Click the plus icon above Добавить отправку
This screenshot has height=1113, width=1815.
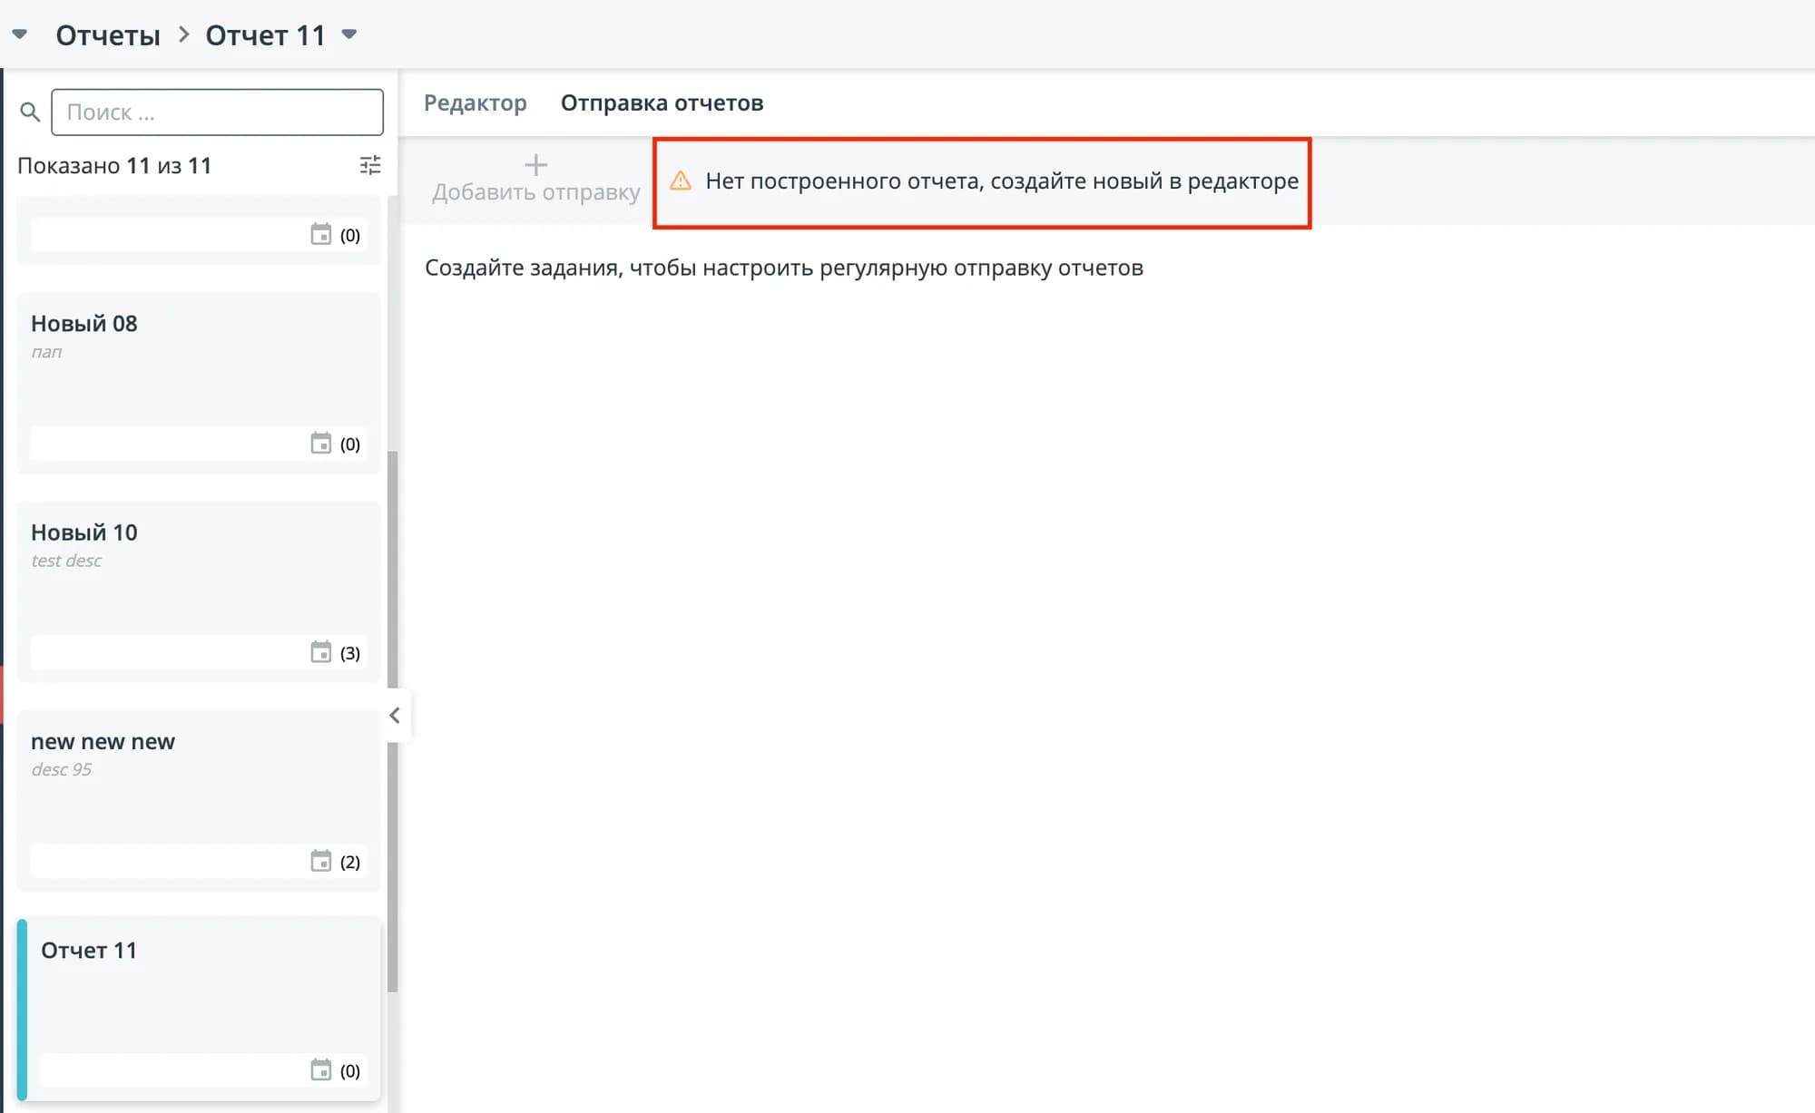[536, 165]
